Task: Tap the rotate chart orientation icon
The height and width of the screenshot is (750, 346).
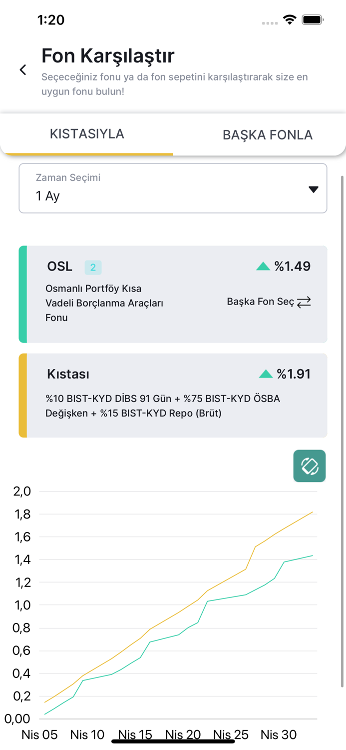Action: coord(310,466)
